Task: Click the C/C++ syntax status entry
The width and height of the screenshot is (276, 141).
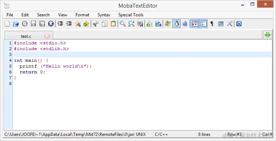Action: (x=161, y=134)
